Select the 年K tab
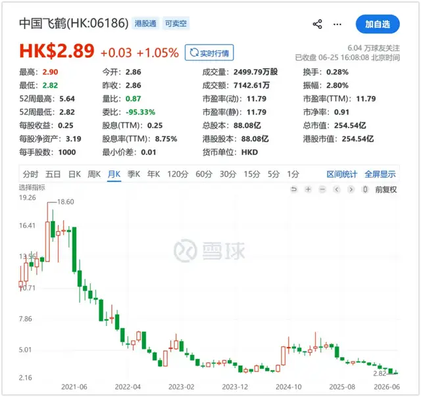Screen dimensions: 421x397 153,174
